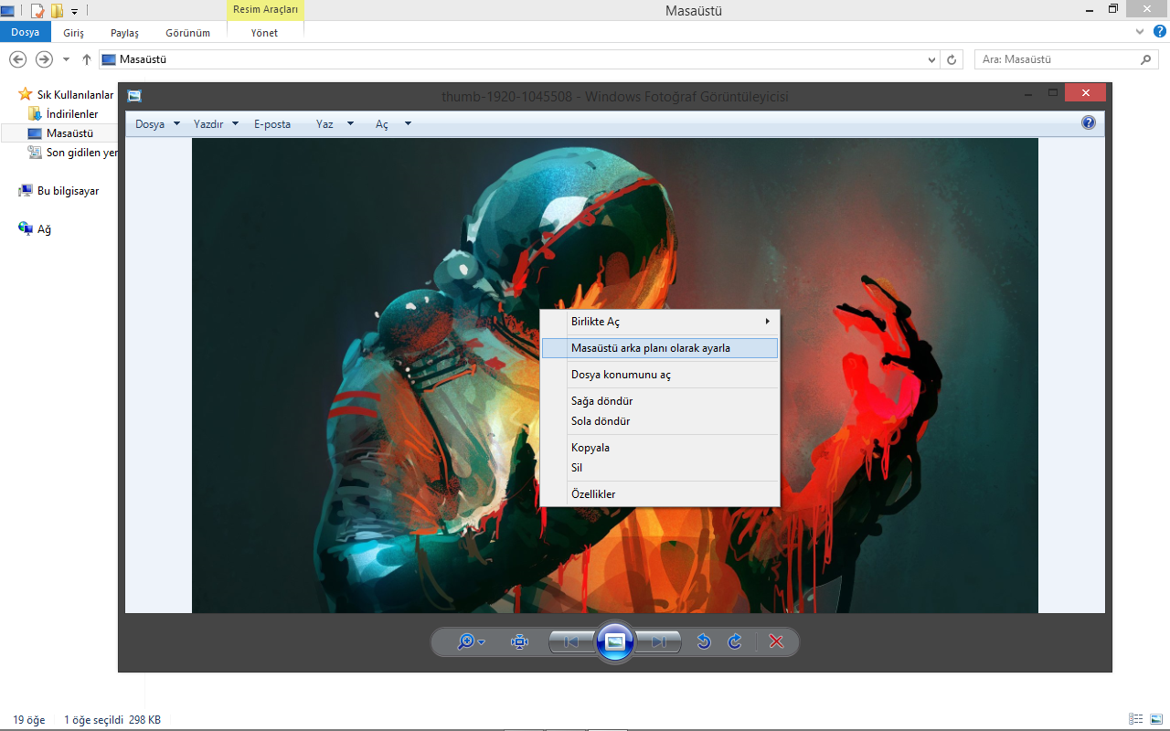The image size is (1170, 731).
Task: Go forward in the Explorer window
Action: tap(44, 59)
